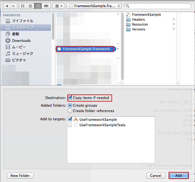Expand the Versions folder arrow
Viewport: 195px width, 182px height.
pos(174,29)
